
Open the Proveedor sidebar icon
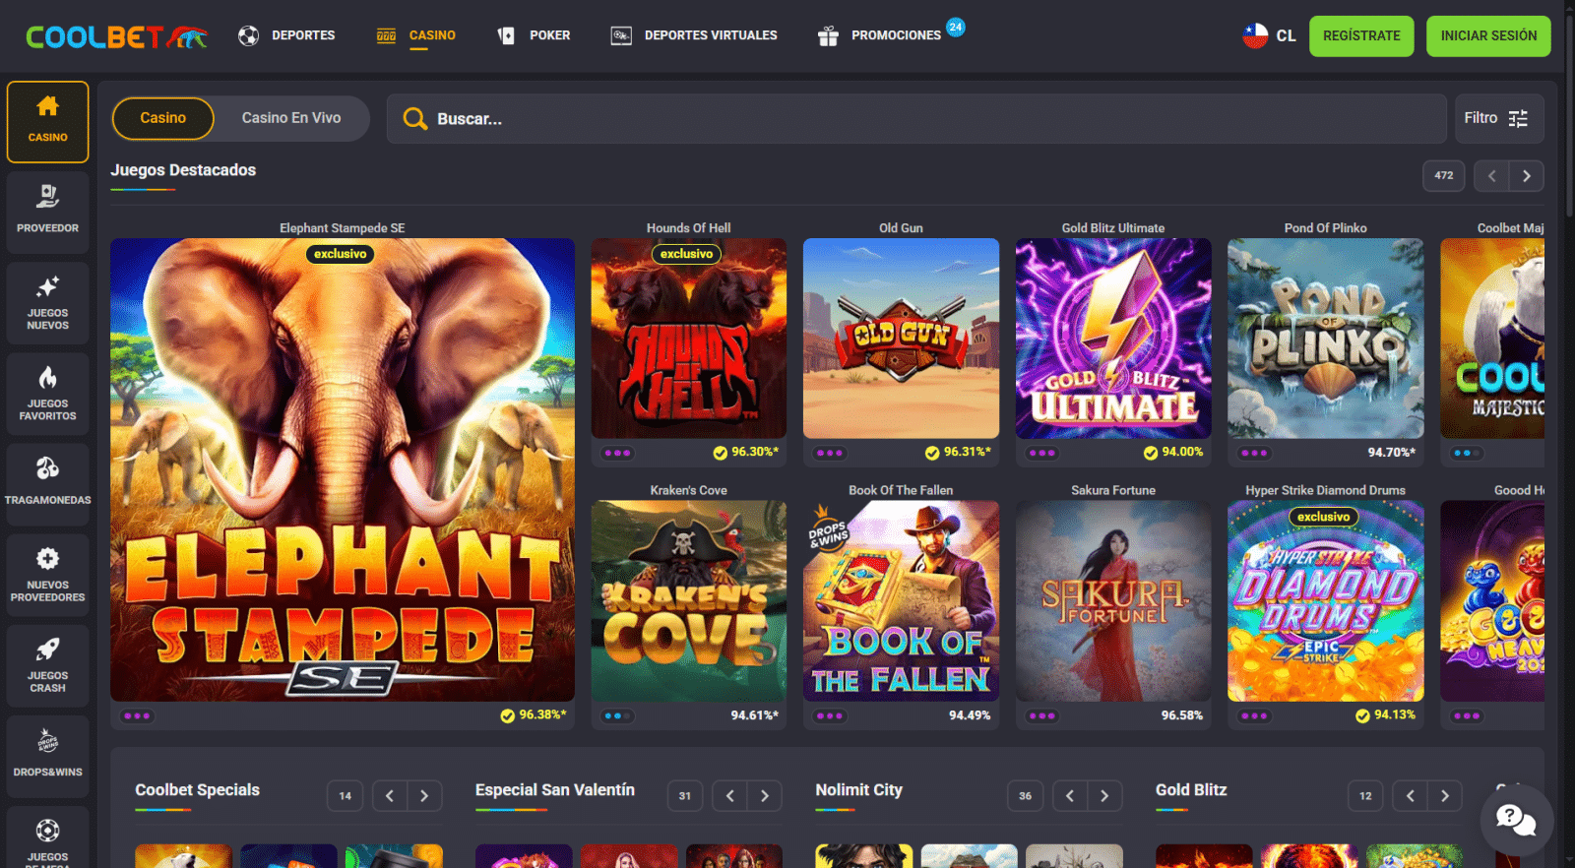coord(48,212)
